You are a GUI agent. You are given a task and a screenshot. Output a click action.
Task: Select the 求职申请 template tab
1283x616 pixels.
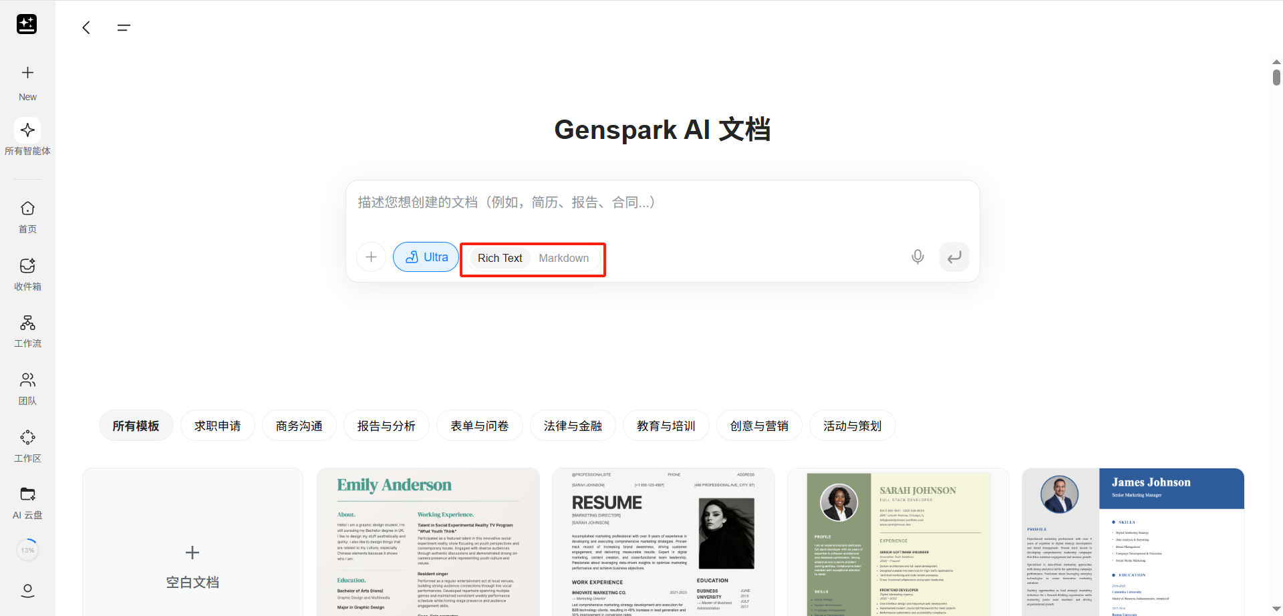217,426
